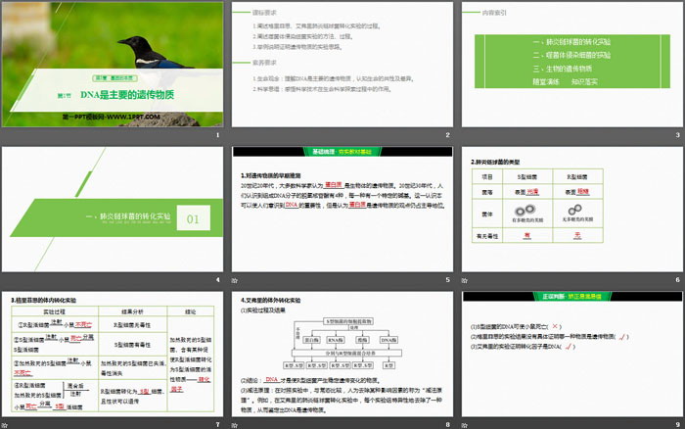Select slide 3 with the green contents index box

point(572,65)
